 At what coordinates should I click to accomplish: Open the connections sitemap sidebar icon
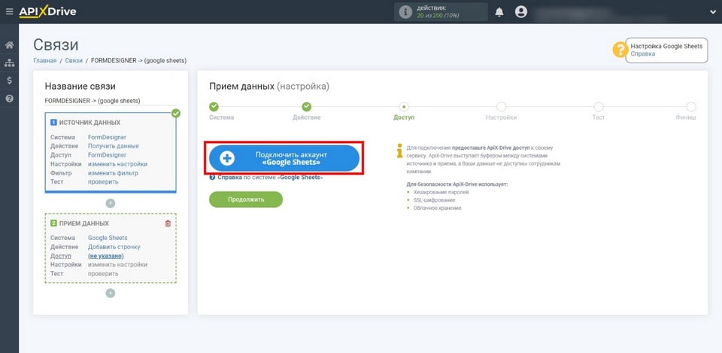coord(9,63)
